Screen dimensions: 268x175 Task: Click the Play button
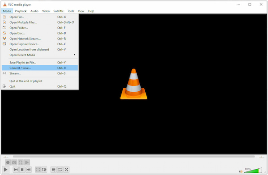click(5, 170)
